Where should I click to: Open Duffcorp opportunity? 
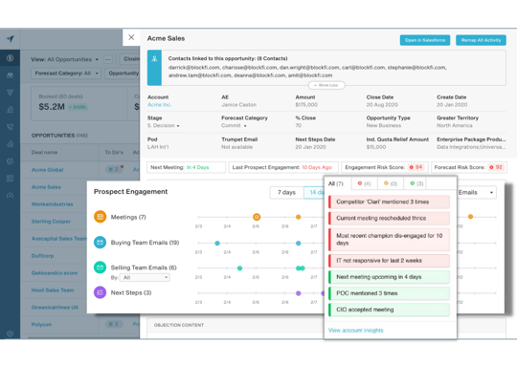point(42,256)
